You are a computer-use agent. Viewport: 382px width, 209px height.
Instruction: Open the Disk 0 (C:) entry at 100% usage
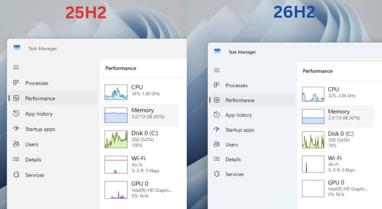[x=140, y=139]
